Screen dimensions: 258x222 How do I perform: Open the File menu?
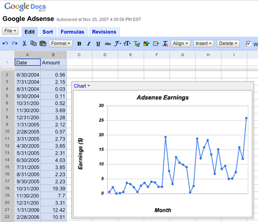coord(10,31)
